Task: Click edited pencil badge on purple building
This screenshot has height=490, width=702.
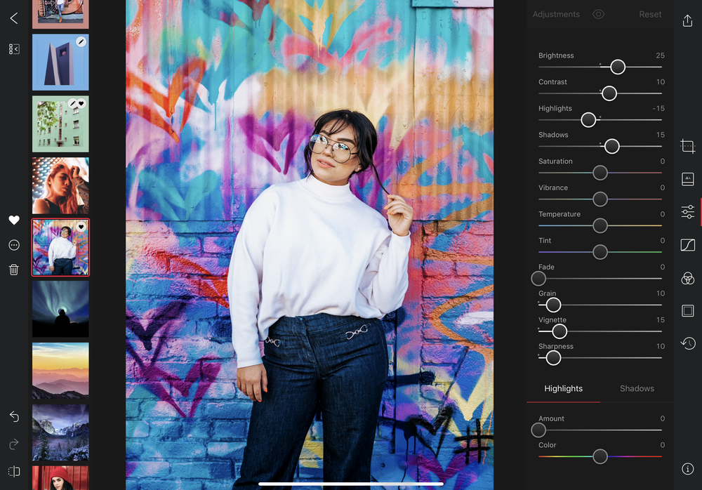Action: pyautogui.click(x=81, y=41)
